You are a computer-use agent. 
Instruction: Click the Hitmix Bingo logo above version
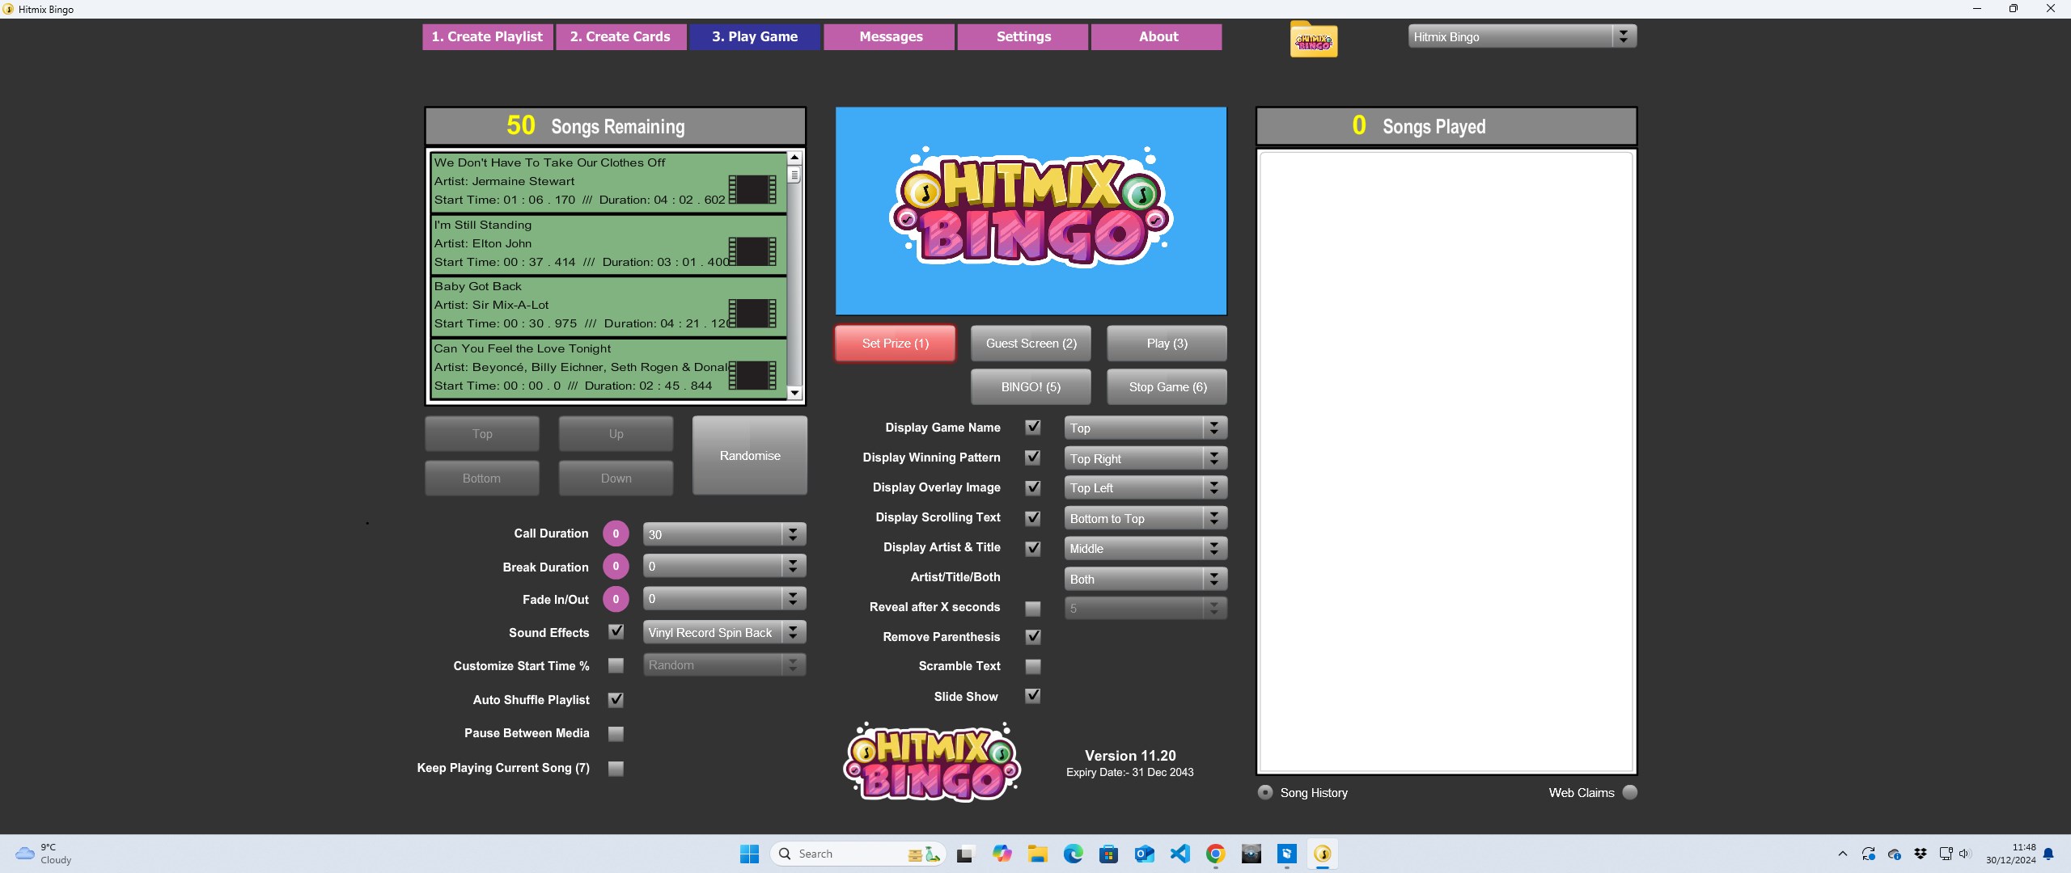(x=932, y=762)
